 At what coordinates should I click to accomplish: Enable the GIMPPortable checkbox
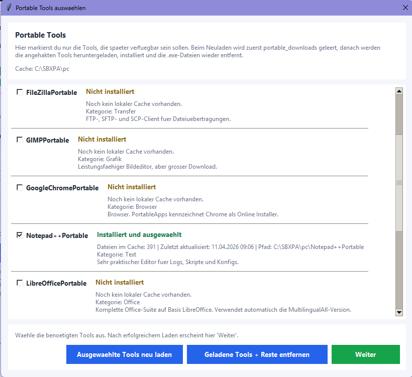coord(20,140)
